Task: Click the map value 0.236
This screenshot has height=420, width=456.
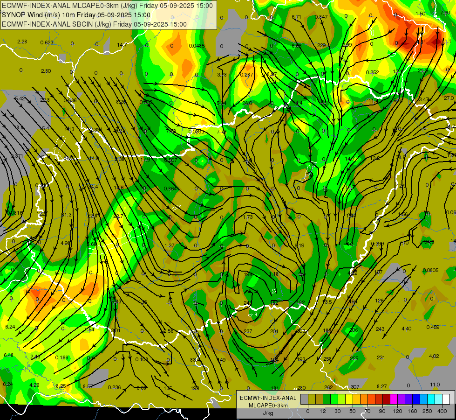Action: (114, 387)
